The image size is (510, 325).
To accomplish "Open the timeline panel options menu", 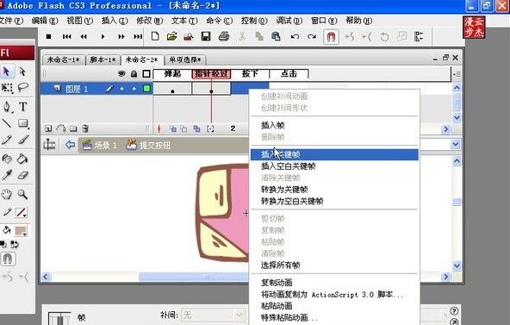I will tap(457, 74).
